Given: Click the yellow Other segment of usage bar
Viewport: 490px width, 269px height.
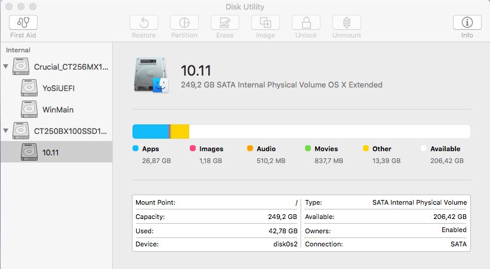Looking at the screenshot, I should click(180, 132).
